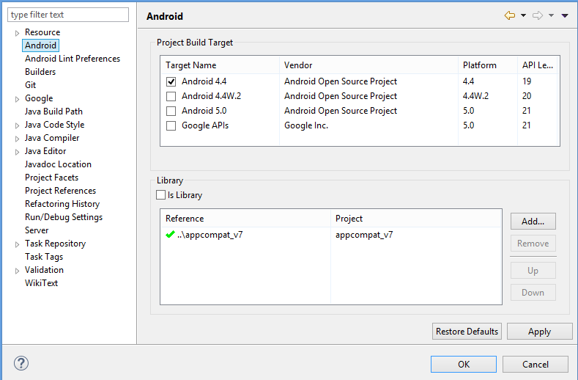578x380 pixels.
Task: Expand the Java Code Style node
Action: 18,125
